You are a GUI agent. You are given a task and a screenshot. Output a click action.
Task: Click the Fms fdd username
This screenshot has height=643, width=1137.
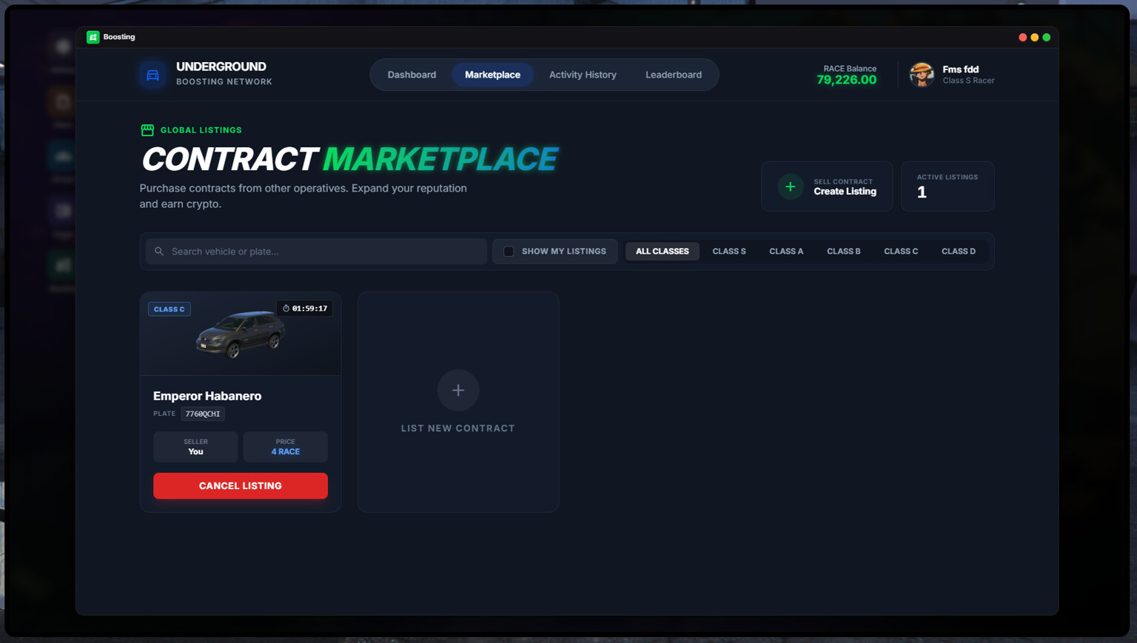pyautogui.click(x=960, y=70)
